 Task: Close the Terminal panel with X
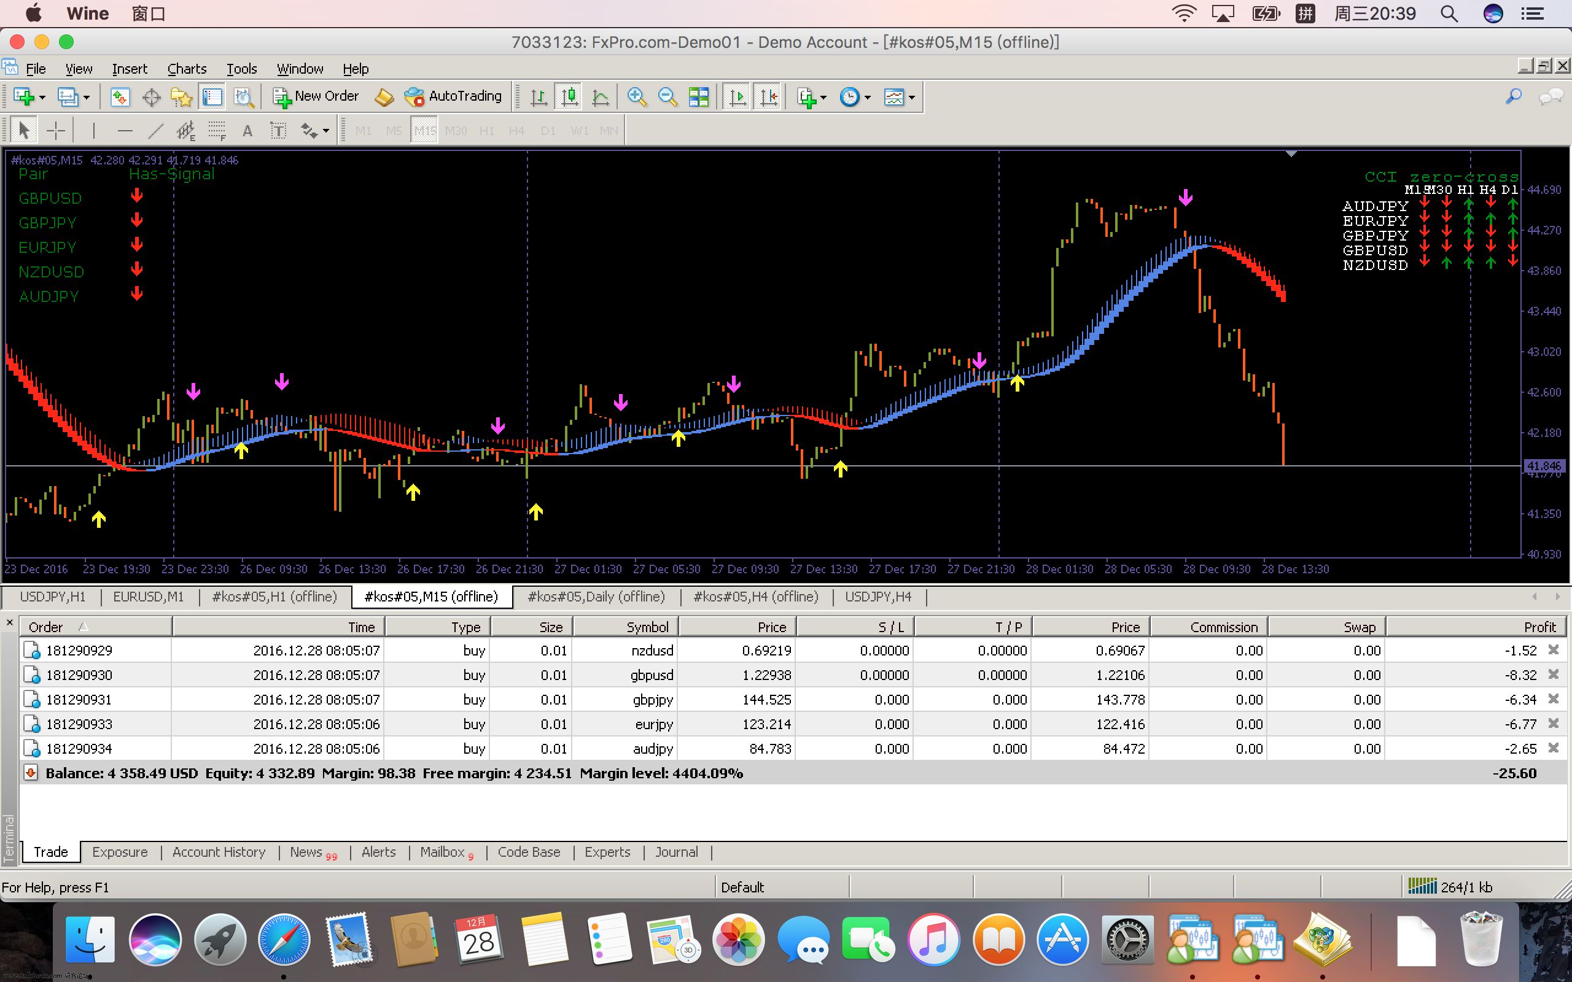(10, 622)
